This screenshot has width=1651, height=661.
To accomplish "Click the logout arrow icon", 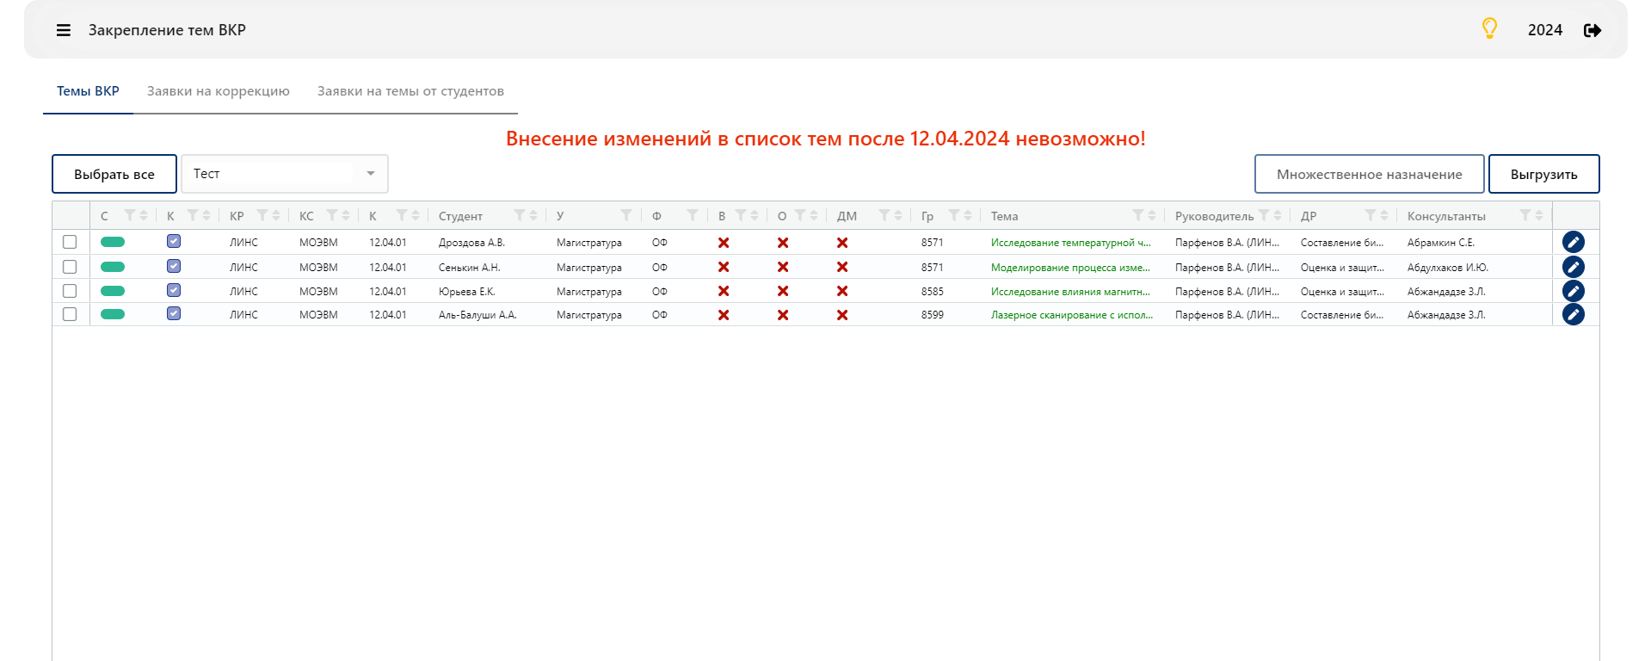I will pos(1592,30).
